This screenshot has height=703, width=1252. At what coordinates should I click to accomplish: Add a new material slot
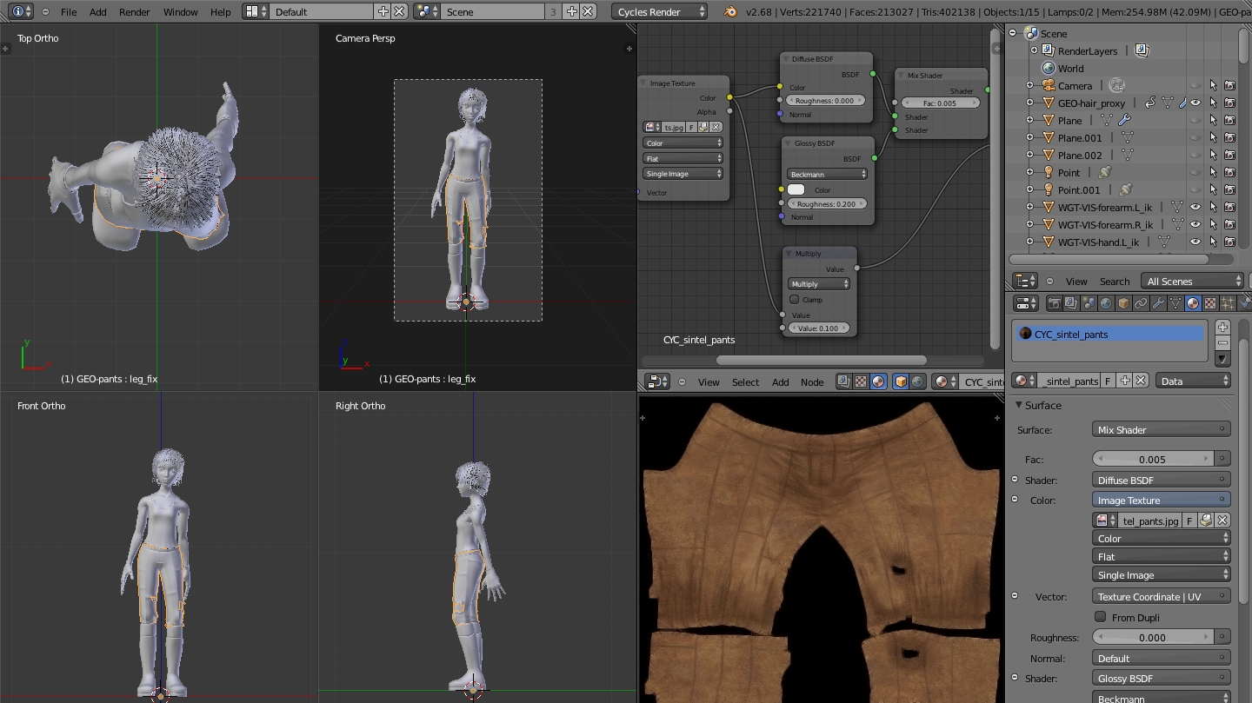(1222, 328)
